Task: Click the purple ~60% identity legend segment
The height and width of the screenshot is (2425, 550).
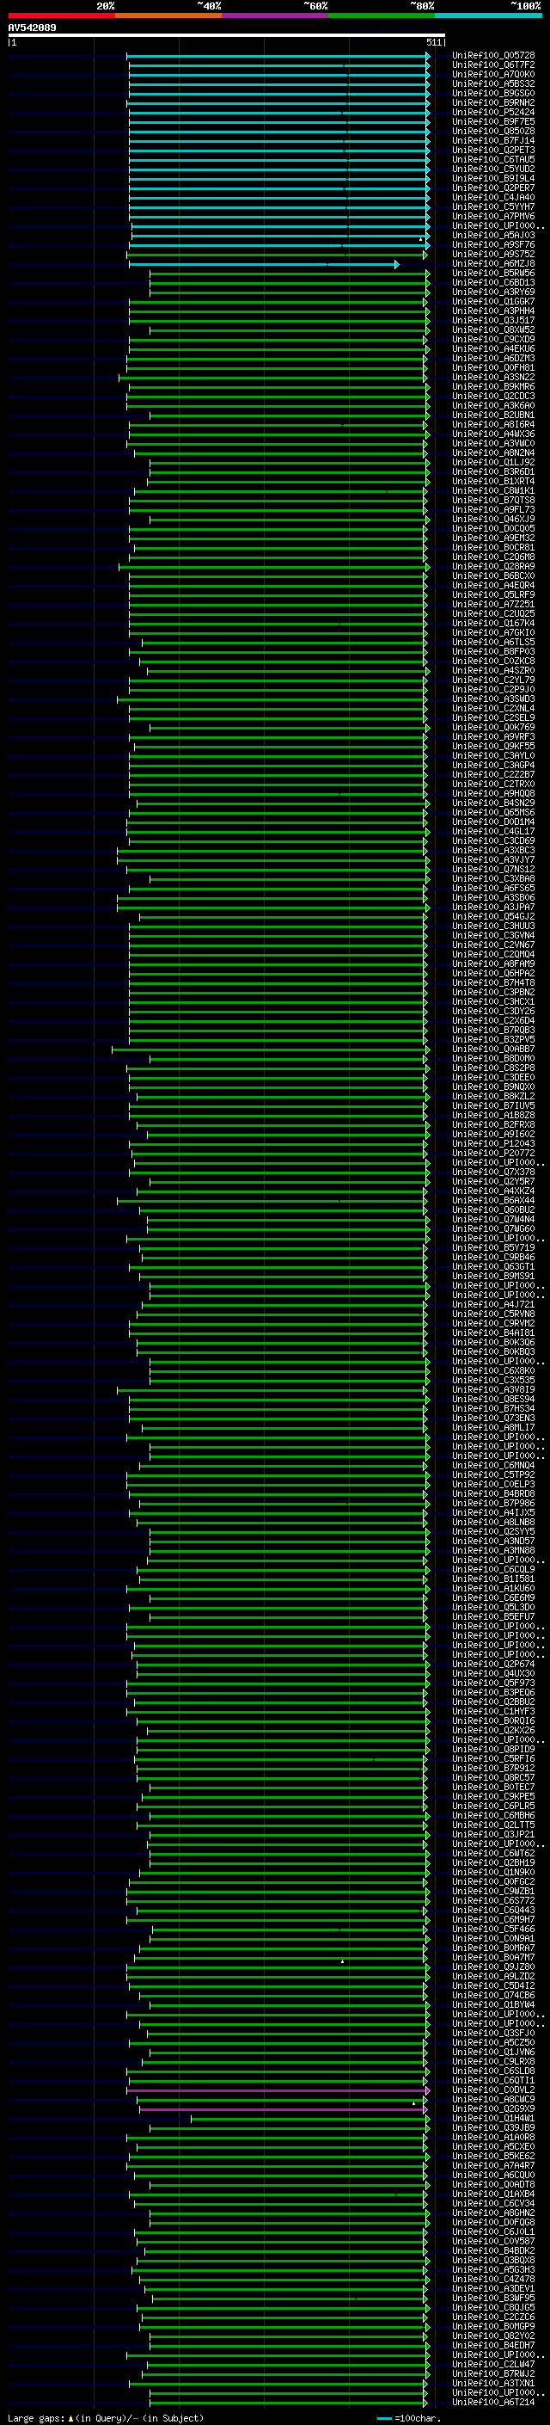Action: coord(274,15)
